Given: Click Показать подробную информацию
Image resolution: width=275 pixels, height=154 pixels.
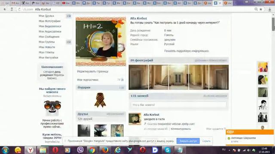Looking at the screenshot, I should click(186, 51).
